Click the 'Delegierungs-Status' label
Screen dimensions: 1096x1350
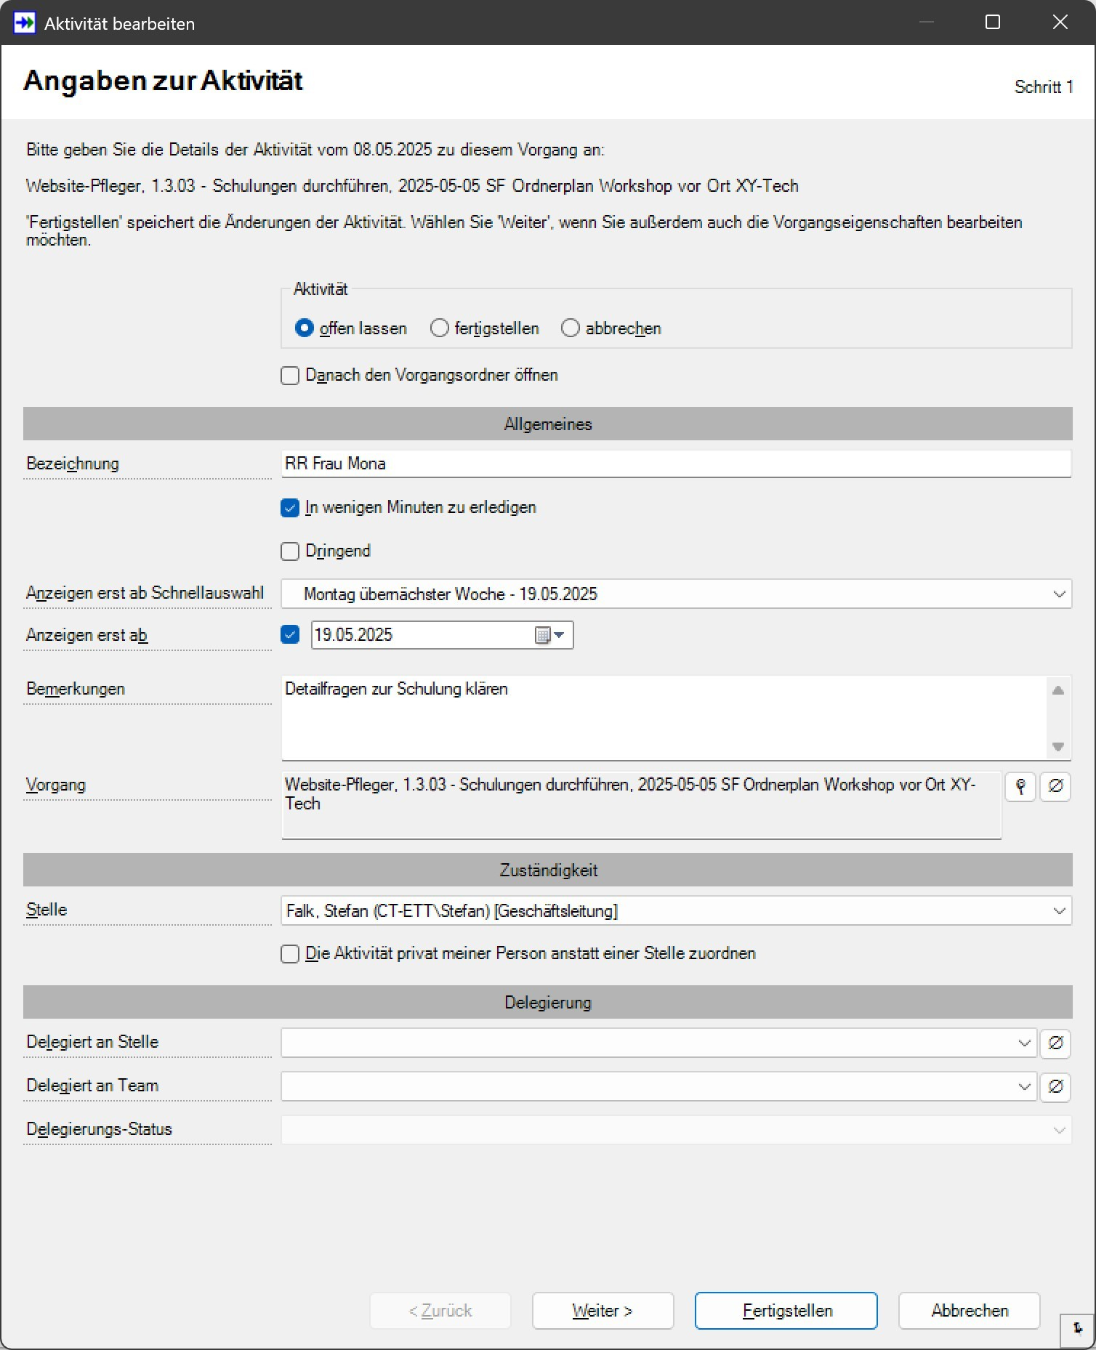pos(100,1129)
